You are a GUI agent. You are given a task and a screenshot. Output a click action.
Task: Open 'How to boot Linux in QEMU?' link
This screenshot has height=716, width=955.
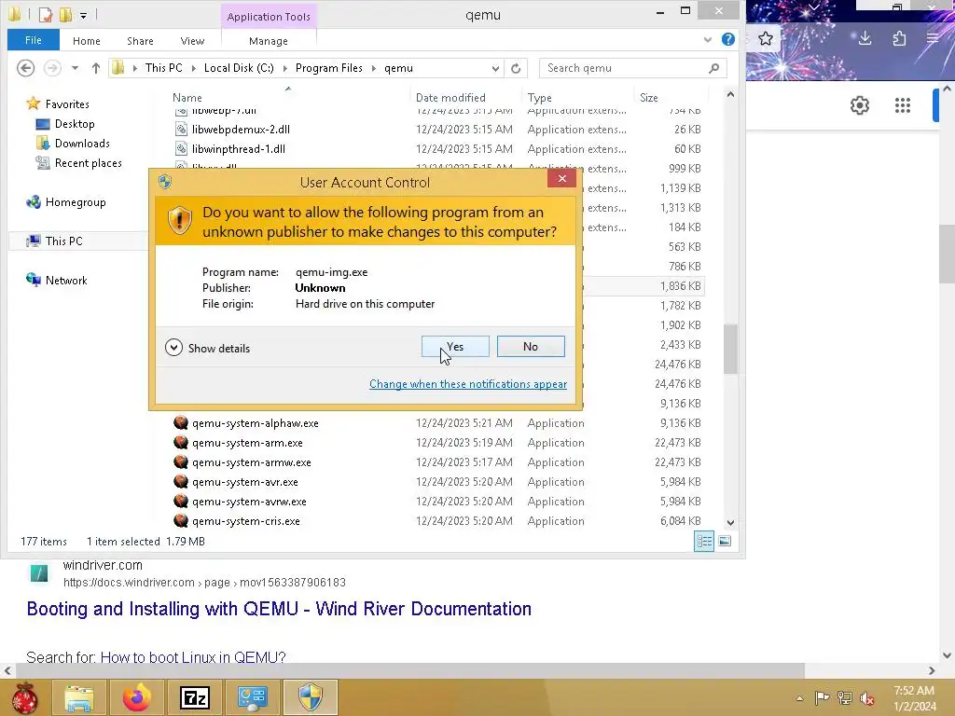pos(192,657)
